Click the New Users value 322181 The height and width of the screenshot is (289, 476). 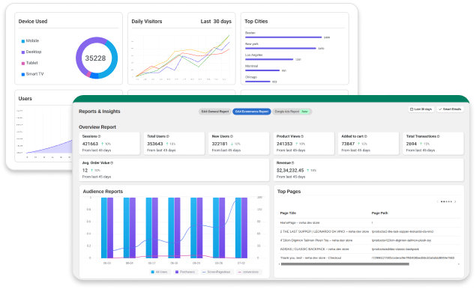coord(220,144)
